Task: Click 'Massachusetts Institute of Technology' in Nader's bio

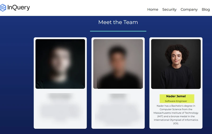Action: [176, 113]
